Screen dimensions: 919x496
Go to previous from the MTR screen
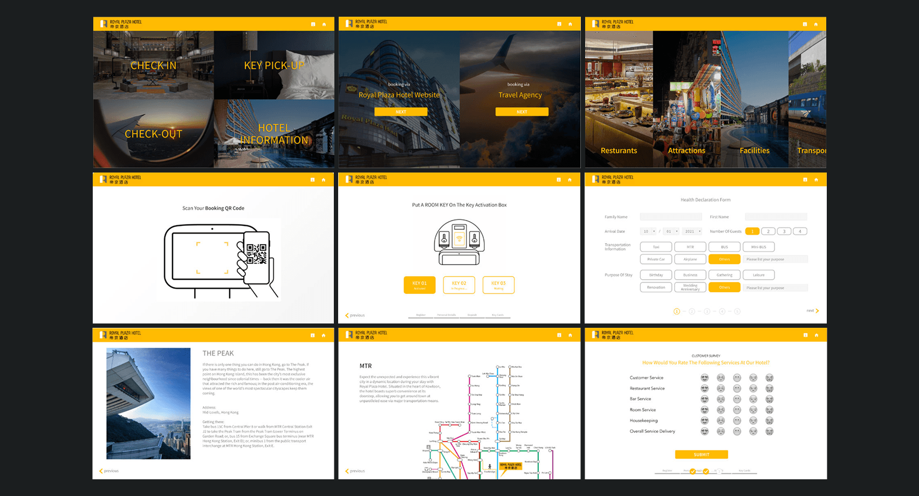point(355,471)
